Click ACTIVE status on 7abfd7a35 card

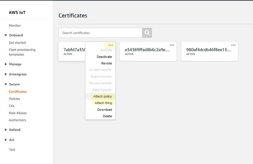pyautogui.click(x=68, y=54)
